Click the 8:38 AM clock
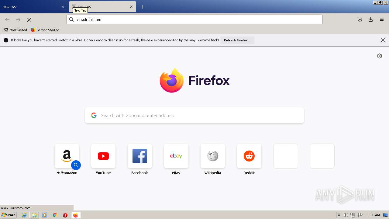Screen dimensions: 389x219 pyautogui.click(x=374, y=215)
